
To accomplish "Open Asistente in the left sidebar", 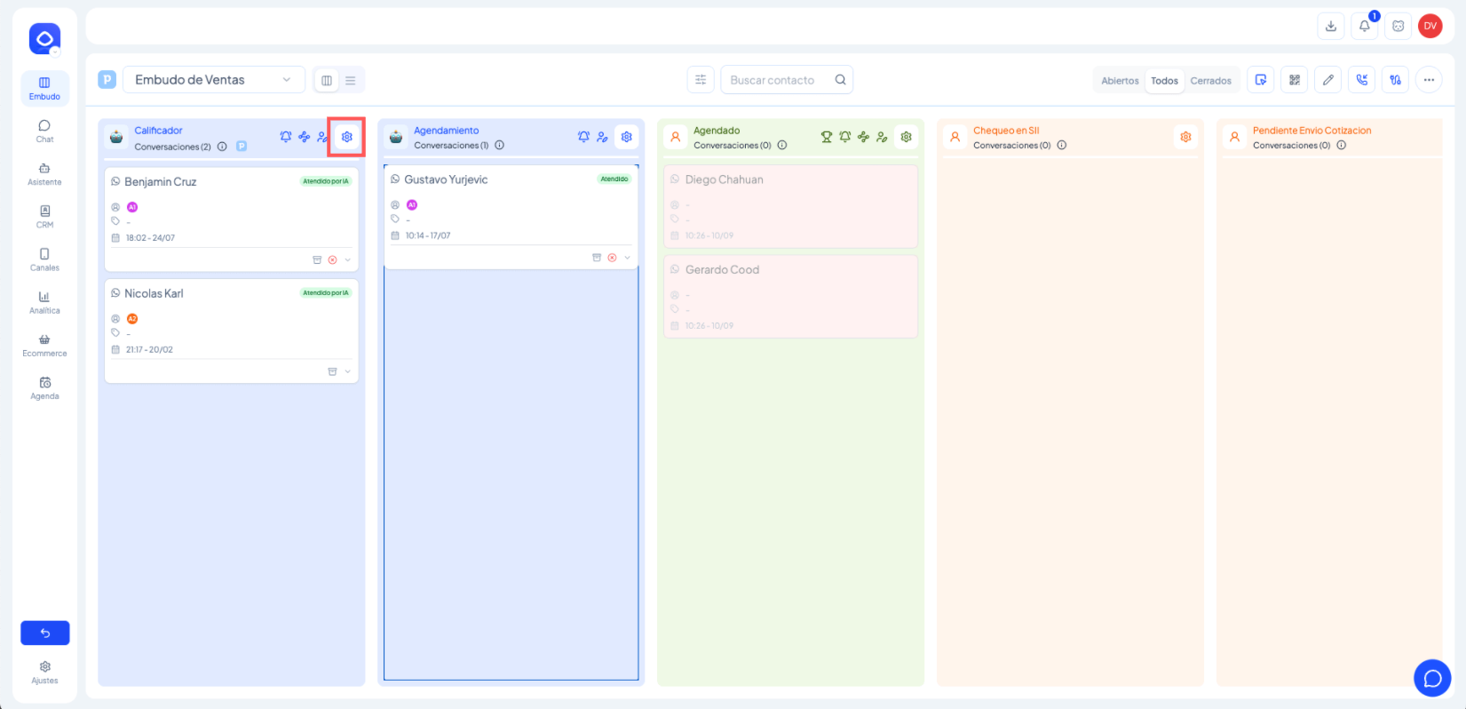I will [x=44, y=174].
